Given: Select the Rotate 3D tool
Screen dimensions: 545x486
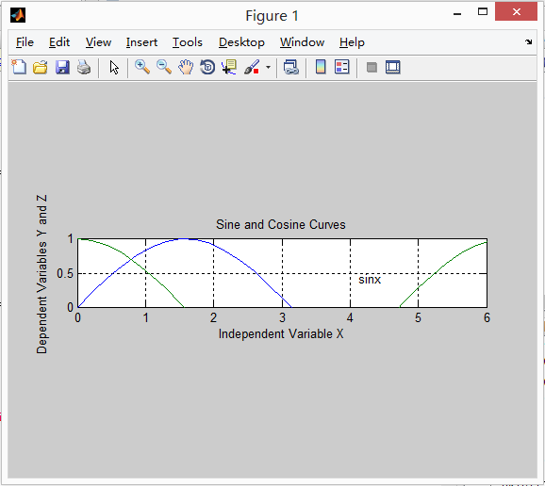Looking at the screenshot, I should (x=207, y=67).
